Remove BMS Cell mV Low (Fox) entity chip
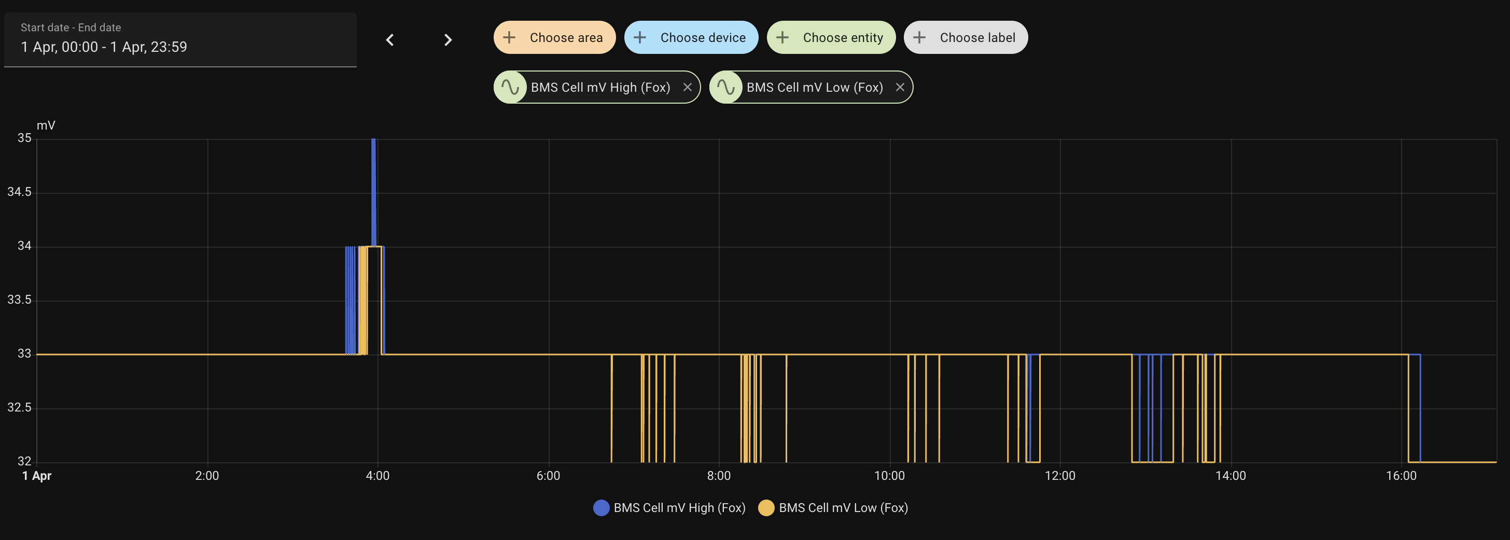Image resolution: width=1510 pixels, height=540 pixels. 900,87
